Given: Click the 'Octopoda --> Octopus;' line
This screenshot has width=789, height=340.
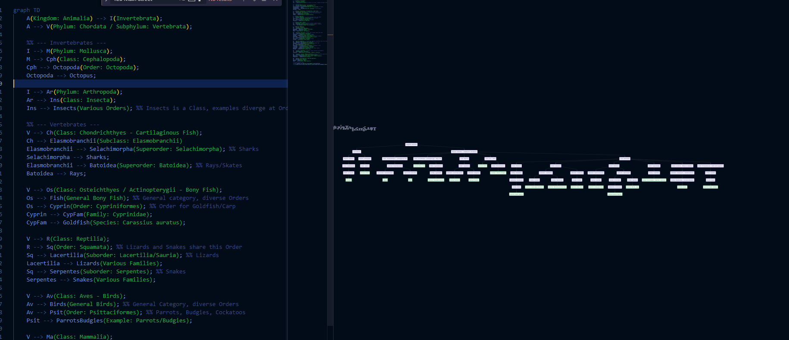Looking at the screenshot, I should pos(61,76).
